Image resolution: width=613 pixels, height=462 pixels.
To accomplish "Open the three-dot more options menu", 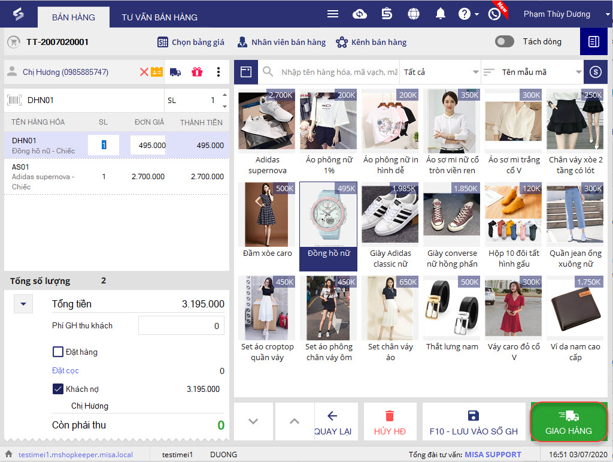I will tap(218, 72).
